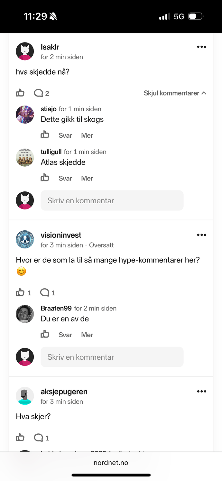Open comments on visioninvest's post
The height and width of the screenshot is (481, 222).
click(45, 292)
